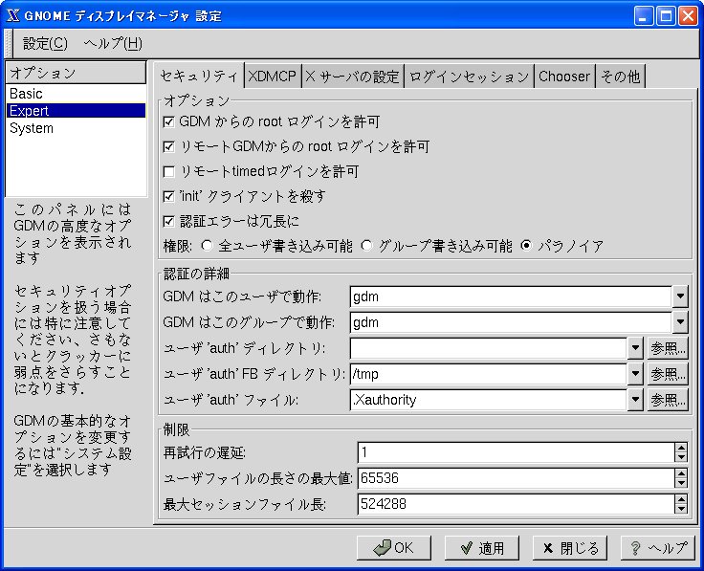Open the ログインセッション tab

[470, 76]
